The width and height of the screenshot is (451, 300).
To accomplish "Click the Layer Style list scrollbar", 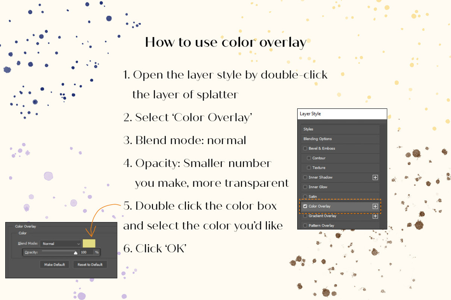I will [383, 176].
